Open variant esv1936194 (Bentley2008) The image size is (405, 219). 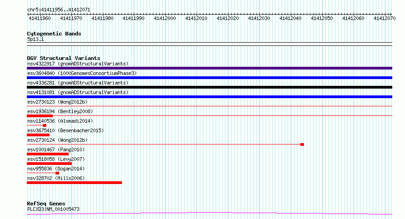pyautogui.click(x=60, y=111)
